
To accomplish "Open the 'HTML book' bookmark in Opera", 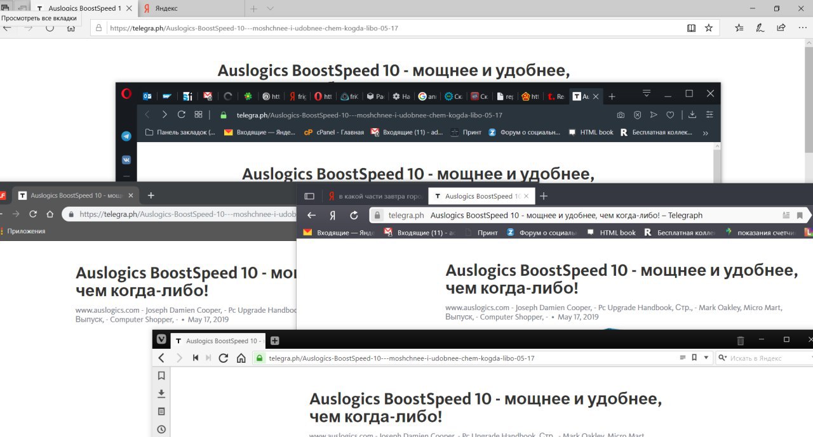I will click(x=591, y=133).
